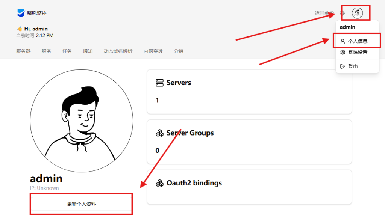The image size is (385, 217).
Task: Switch to the 服务 tab
Action: [46, 51]
